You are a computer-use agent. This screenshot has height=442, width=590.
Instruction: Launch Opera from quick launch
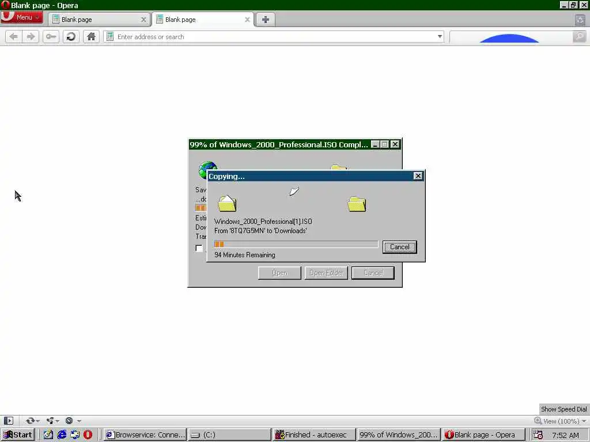(88, 435)
